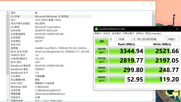Select the 系統目錄 row
The width and height of the screenshot is (181, 102).
click(51, 90)
